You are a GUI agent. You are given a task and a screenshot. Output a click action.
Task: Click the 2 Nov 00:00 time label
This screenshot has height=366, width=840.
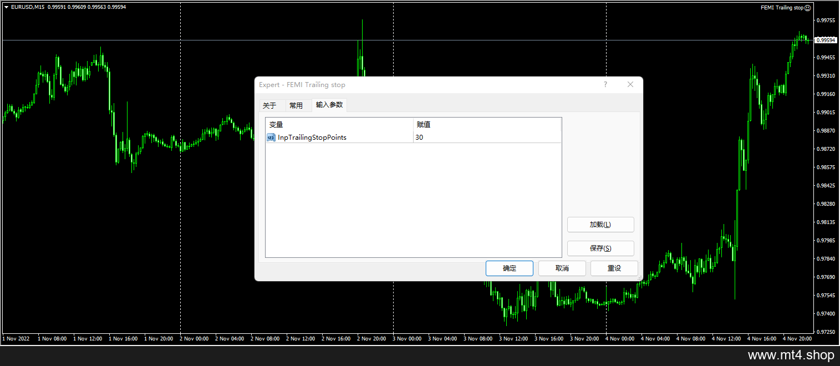[x=194, y=338]
